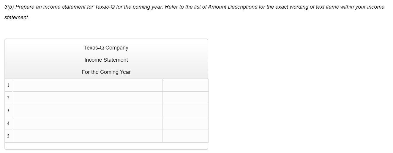This screenshot has height=153, width=393.
Task: Select row number 2 label
Action: click(x=8, y=98)
